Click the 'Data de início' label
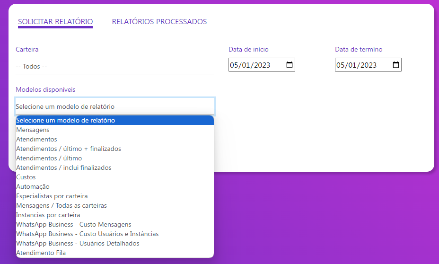The height and width of the screenshot is (264, 439). click(248, 49)
